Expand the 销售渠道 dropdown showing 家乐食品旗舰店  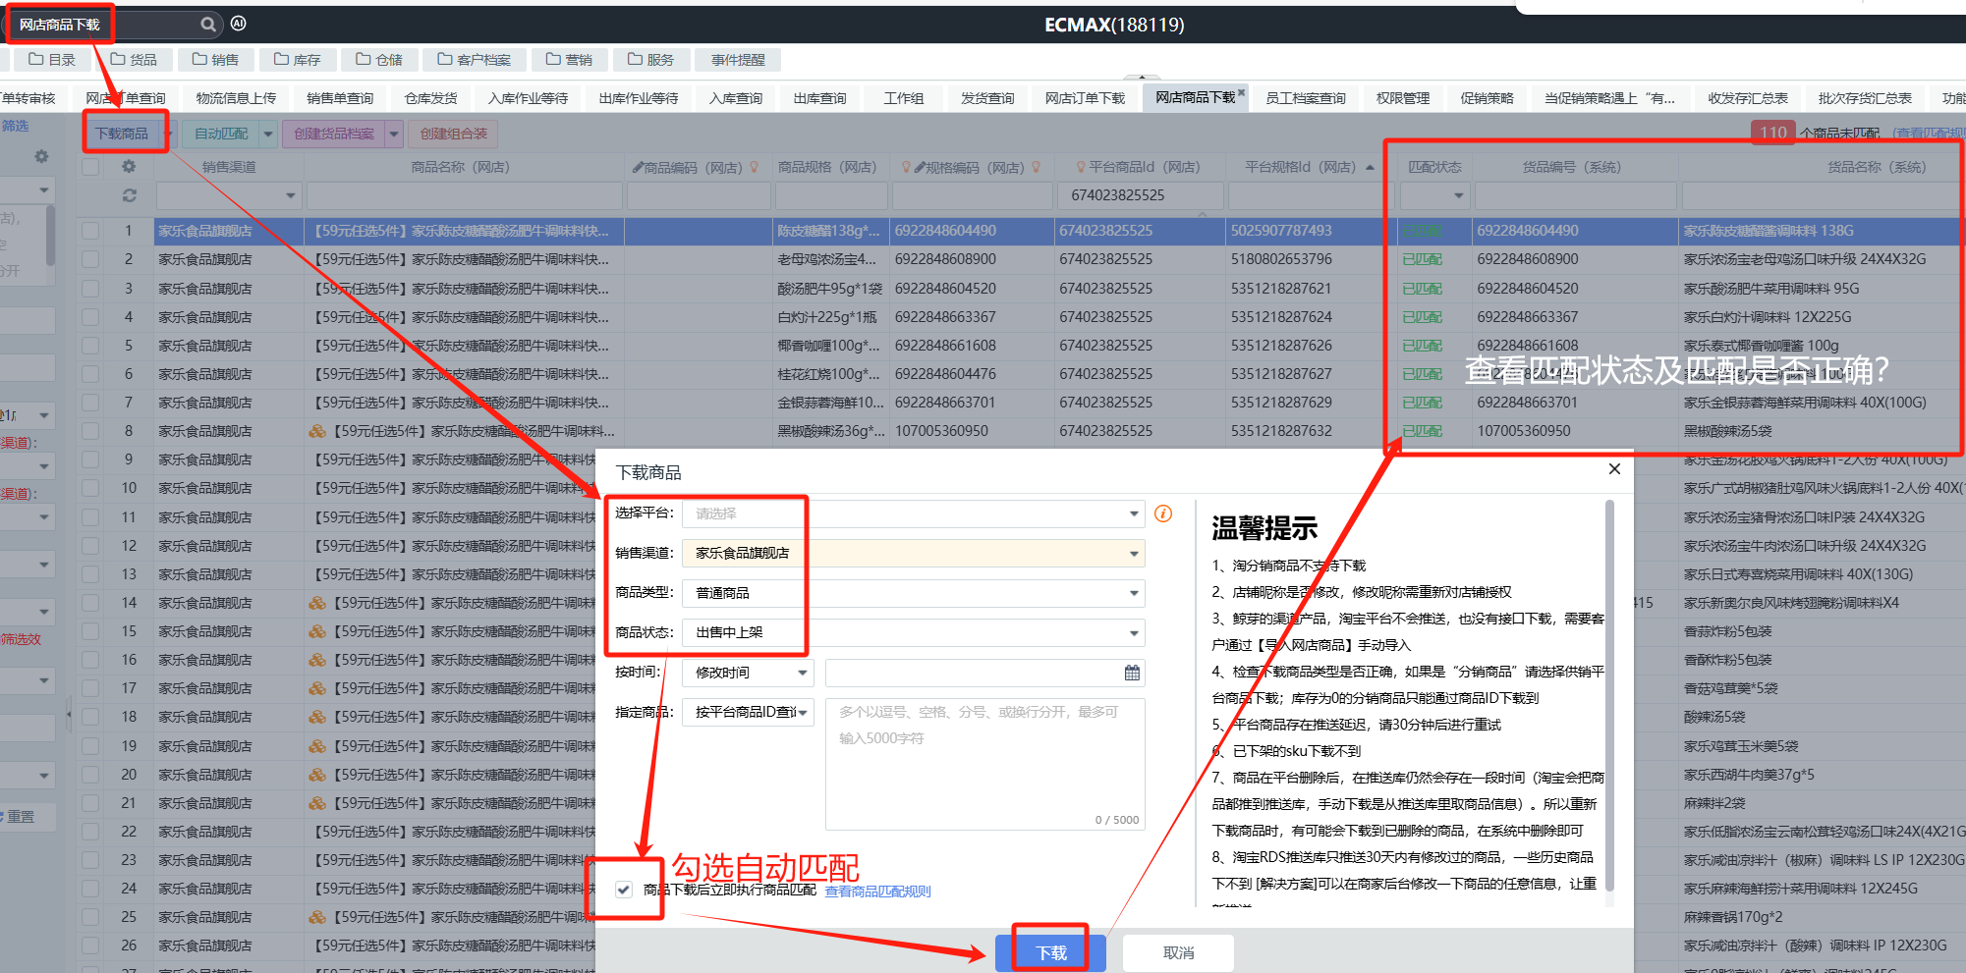tap(1134, 554)
